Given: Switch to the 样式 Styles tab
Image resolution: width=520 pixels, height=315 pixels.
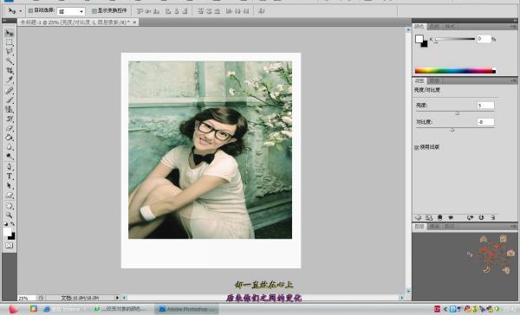Looking at the screenshot, I should 449,27.
